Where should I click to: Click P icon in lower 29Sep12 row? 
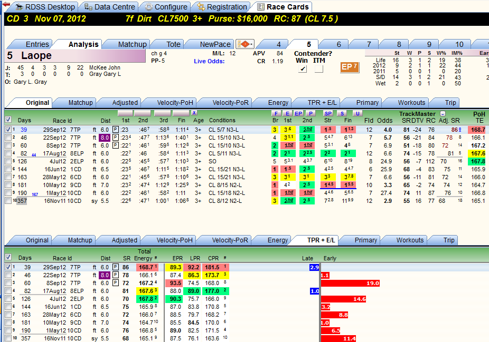[116, 267]
